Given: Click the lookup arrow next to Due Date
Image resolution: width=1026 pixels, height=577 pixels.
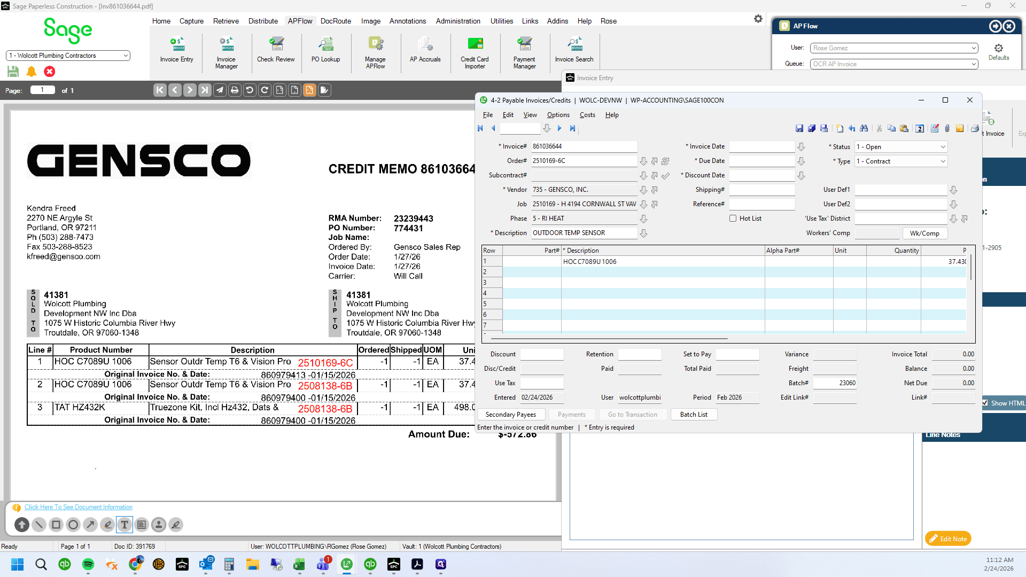Looking at the screenshot, I should click(801, 161).
